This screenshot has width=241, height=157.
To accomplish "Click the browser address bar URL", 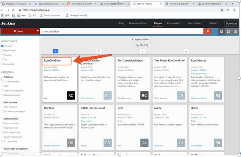I will 36,10.
